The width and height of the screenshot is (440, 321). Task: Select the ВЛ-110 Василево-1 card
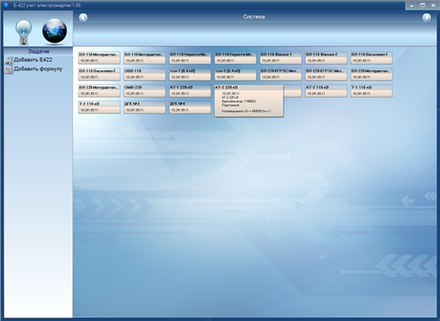click(371, 58)
